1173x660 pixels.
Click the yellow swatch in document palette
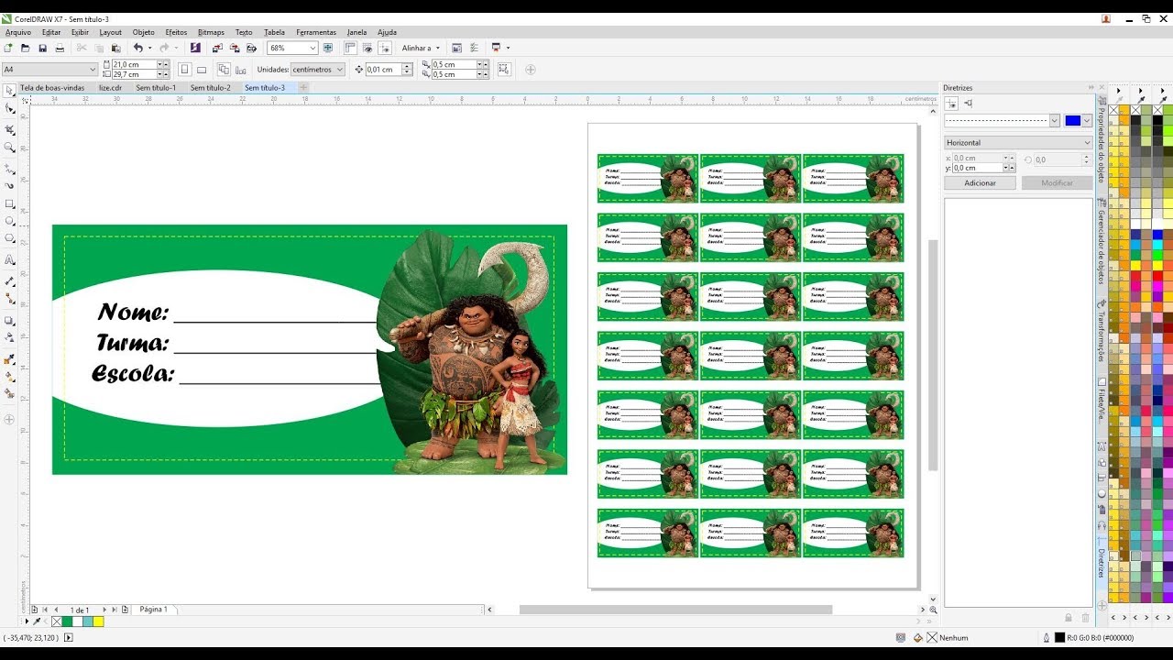click(x=98, y=621)
